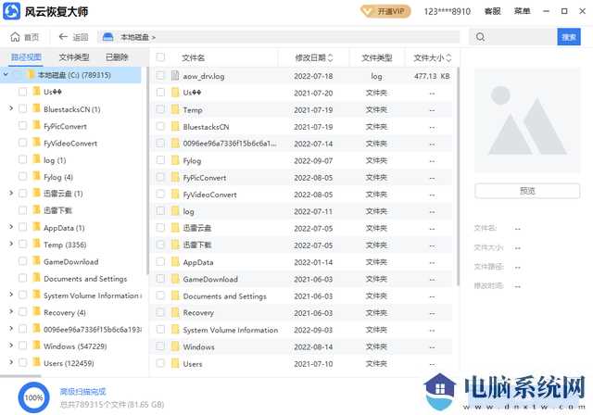Click the 开通VIP button

pos(385,11)
